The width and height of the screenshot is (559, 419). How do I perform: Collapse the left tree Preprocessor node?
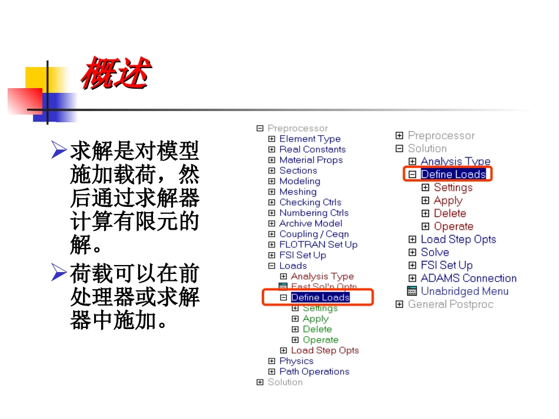point(260,128)
